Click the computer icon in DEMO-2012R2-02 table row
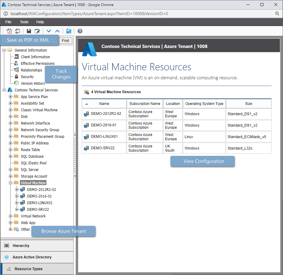 87,114
